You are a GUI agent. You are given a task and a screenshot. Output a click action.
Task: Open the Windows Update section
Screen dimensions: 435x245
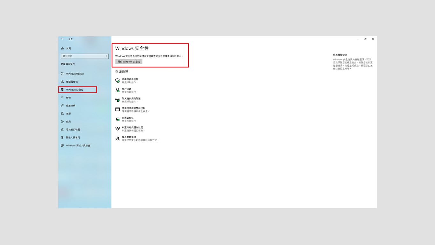[x=73, y=74]
